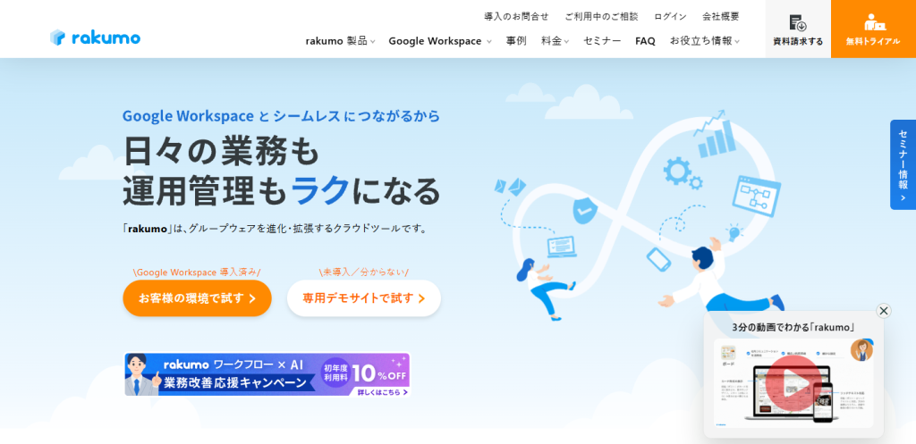Click the free trial person icon
916x444 pixels.
click(873, 22)
